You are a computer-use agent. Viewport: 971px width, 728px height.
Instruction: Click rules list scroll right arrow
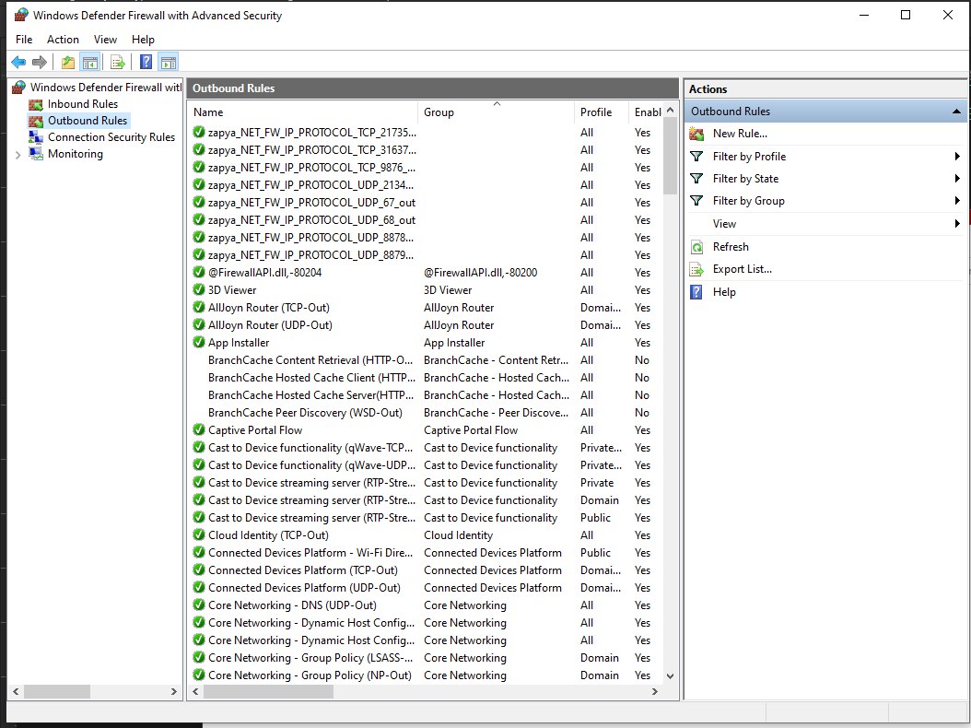pos(655,691)
